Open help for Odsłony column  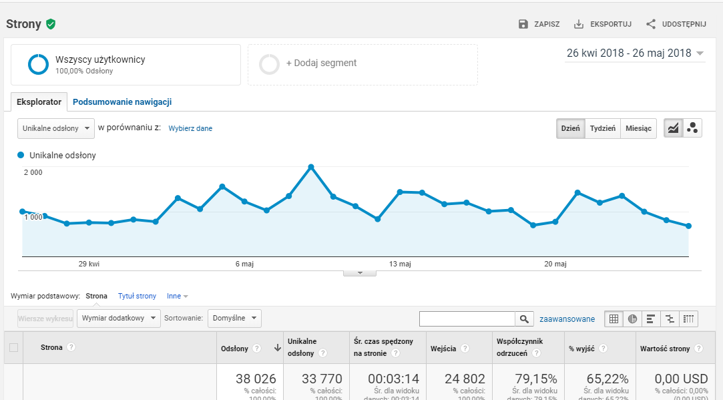coord(257,349)
